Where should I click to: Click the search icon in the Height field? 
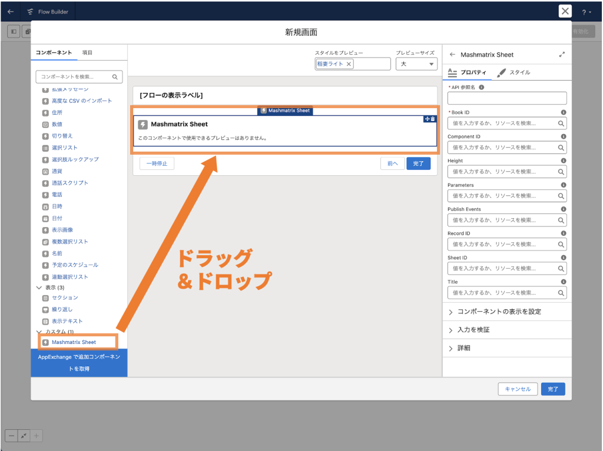[561, 172]
